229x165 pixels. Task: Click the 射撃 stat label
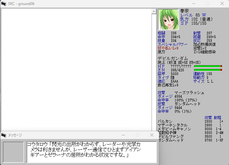pos(197,33)
